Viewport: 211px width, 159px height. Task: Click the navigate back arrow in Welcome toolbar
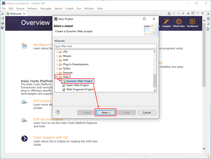(x=174, y=13)
